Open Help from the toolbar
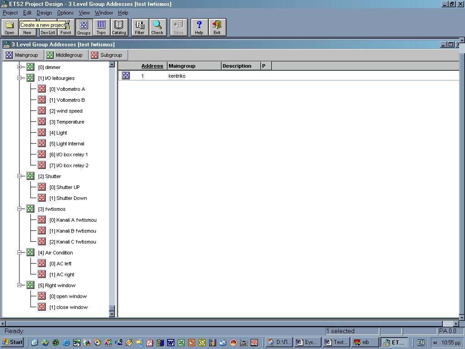465x349 pixels. coord(199,27)
